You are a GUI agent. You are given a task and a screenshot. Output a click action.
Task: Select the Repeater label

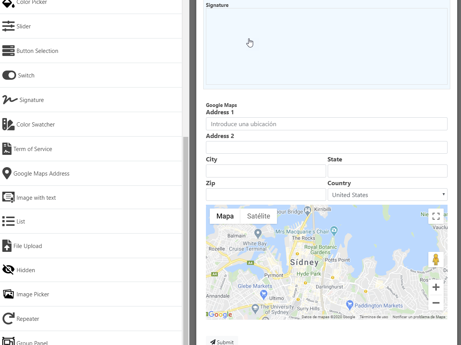point(28,319)
